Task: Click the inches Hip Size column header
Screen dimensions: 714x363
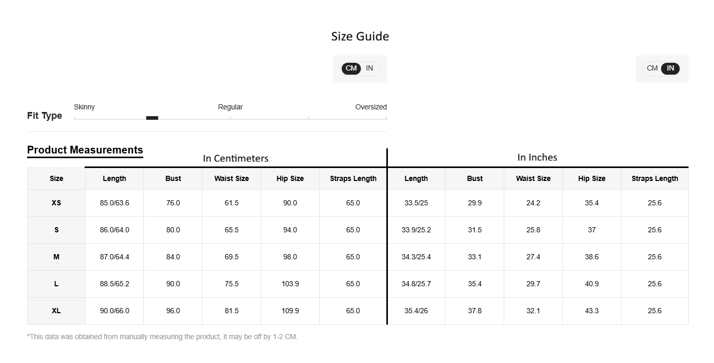Action: coord(592,178)
